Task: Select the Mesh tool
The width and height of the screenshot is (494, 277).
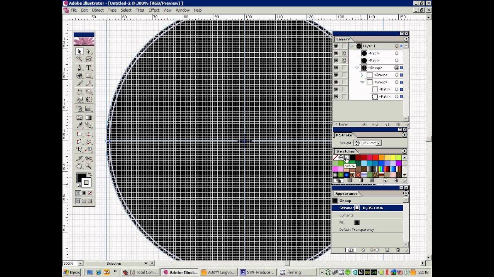Action: click(80, 118)
